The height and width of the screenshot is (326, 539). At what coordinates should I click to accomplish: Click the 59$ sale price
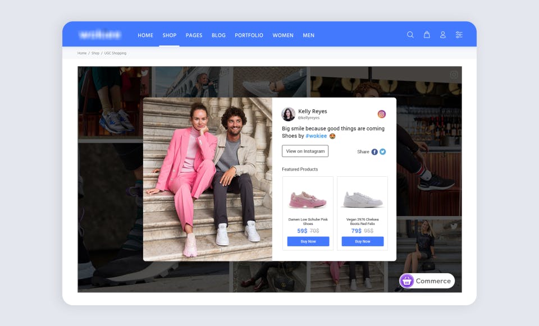pos(302,231)
